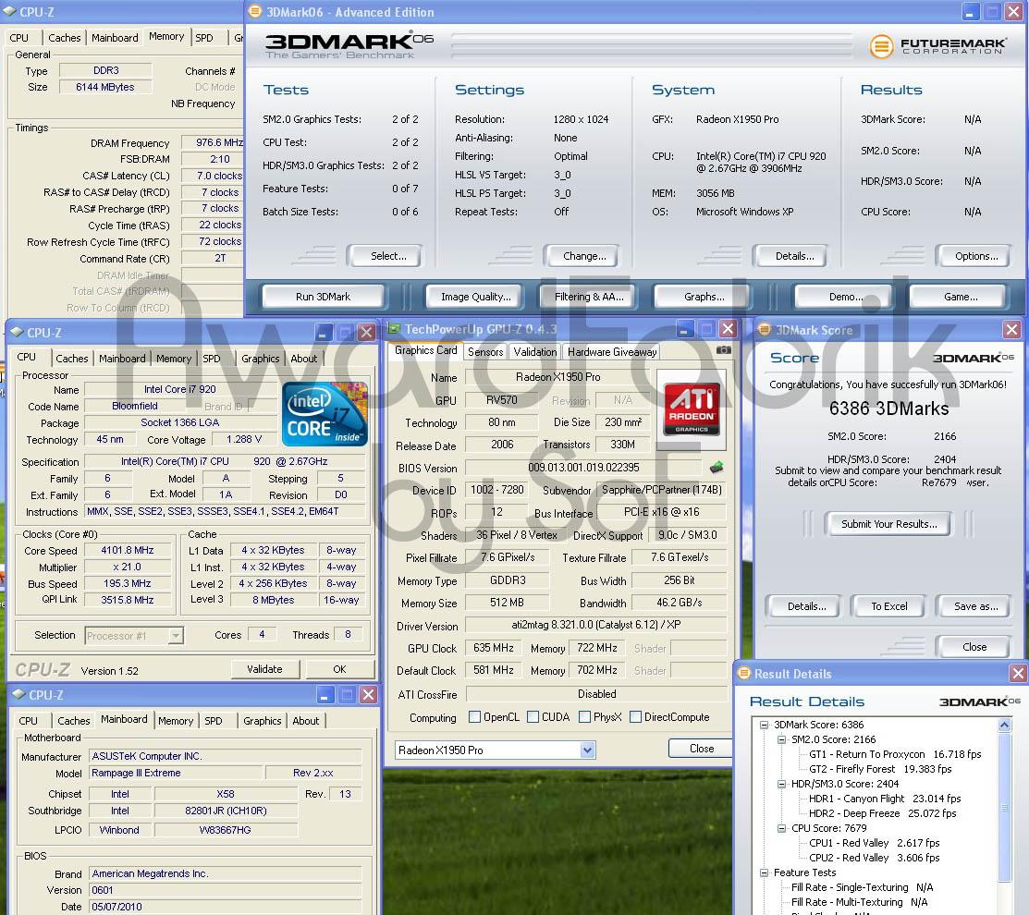1029x915 pixels.
Task: Click the title icon of the CPU-Z processor window
Action: coord(17,332)
